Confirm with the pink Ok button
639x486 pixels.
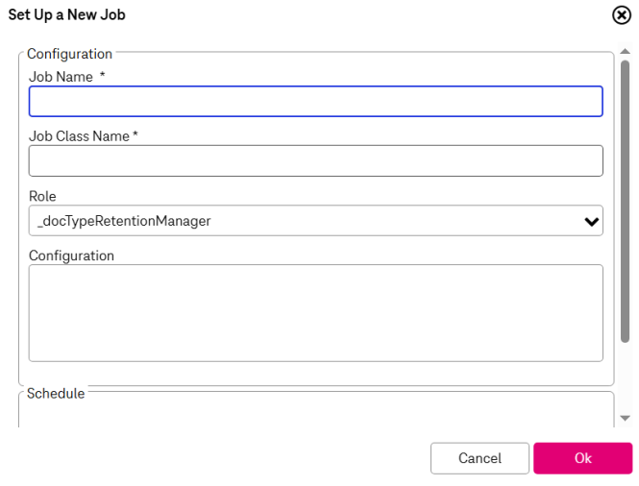click(x=582, y=458)
